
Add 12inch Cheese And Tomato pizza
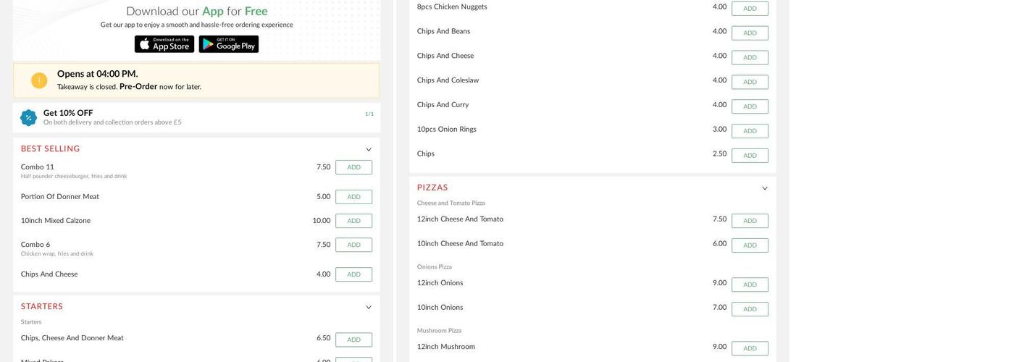750,221
